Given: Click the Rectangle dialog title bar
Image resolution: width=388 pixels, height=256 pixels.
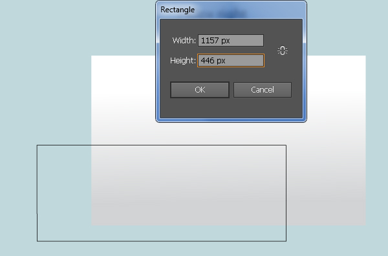Looking at the screenshot, I should [231, 10].
